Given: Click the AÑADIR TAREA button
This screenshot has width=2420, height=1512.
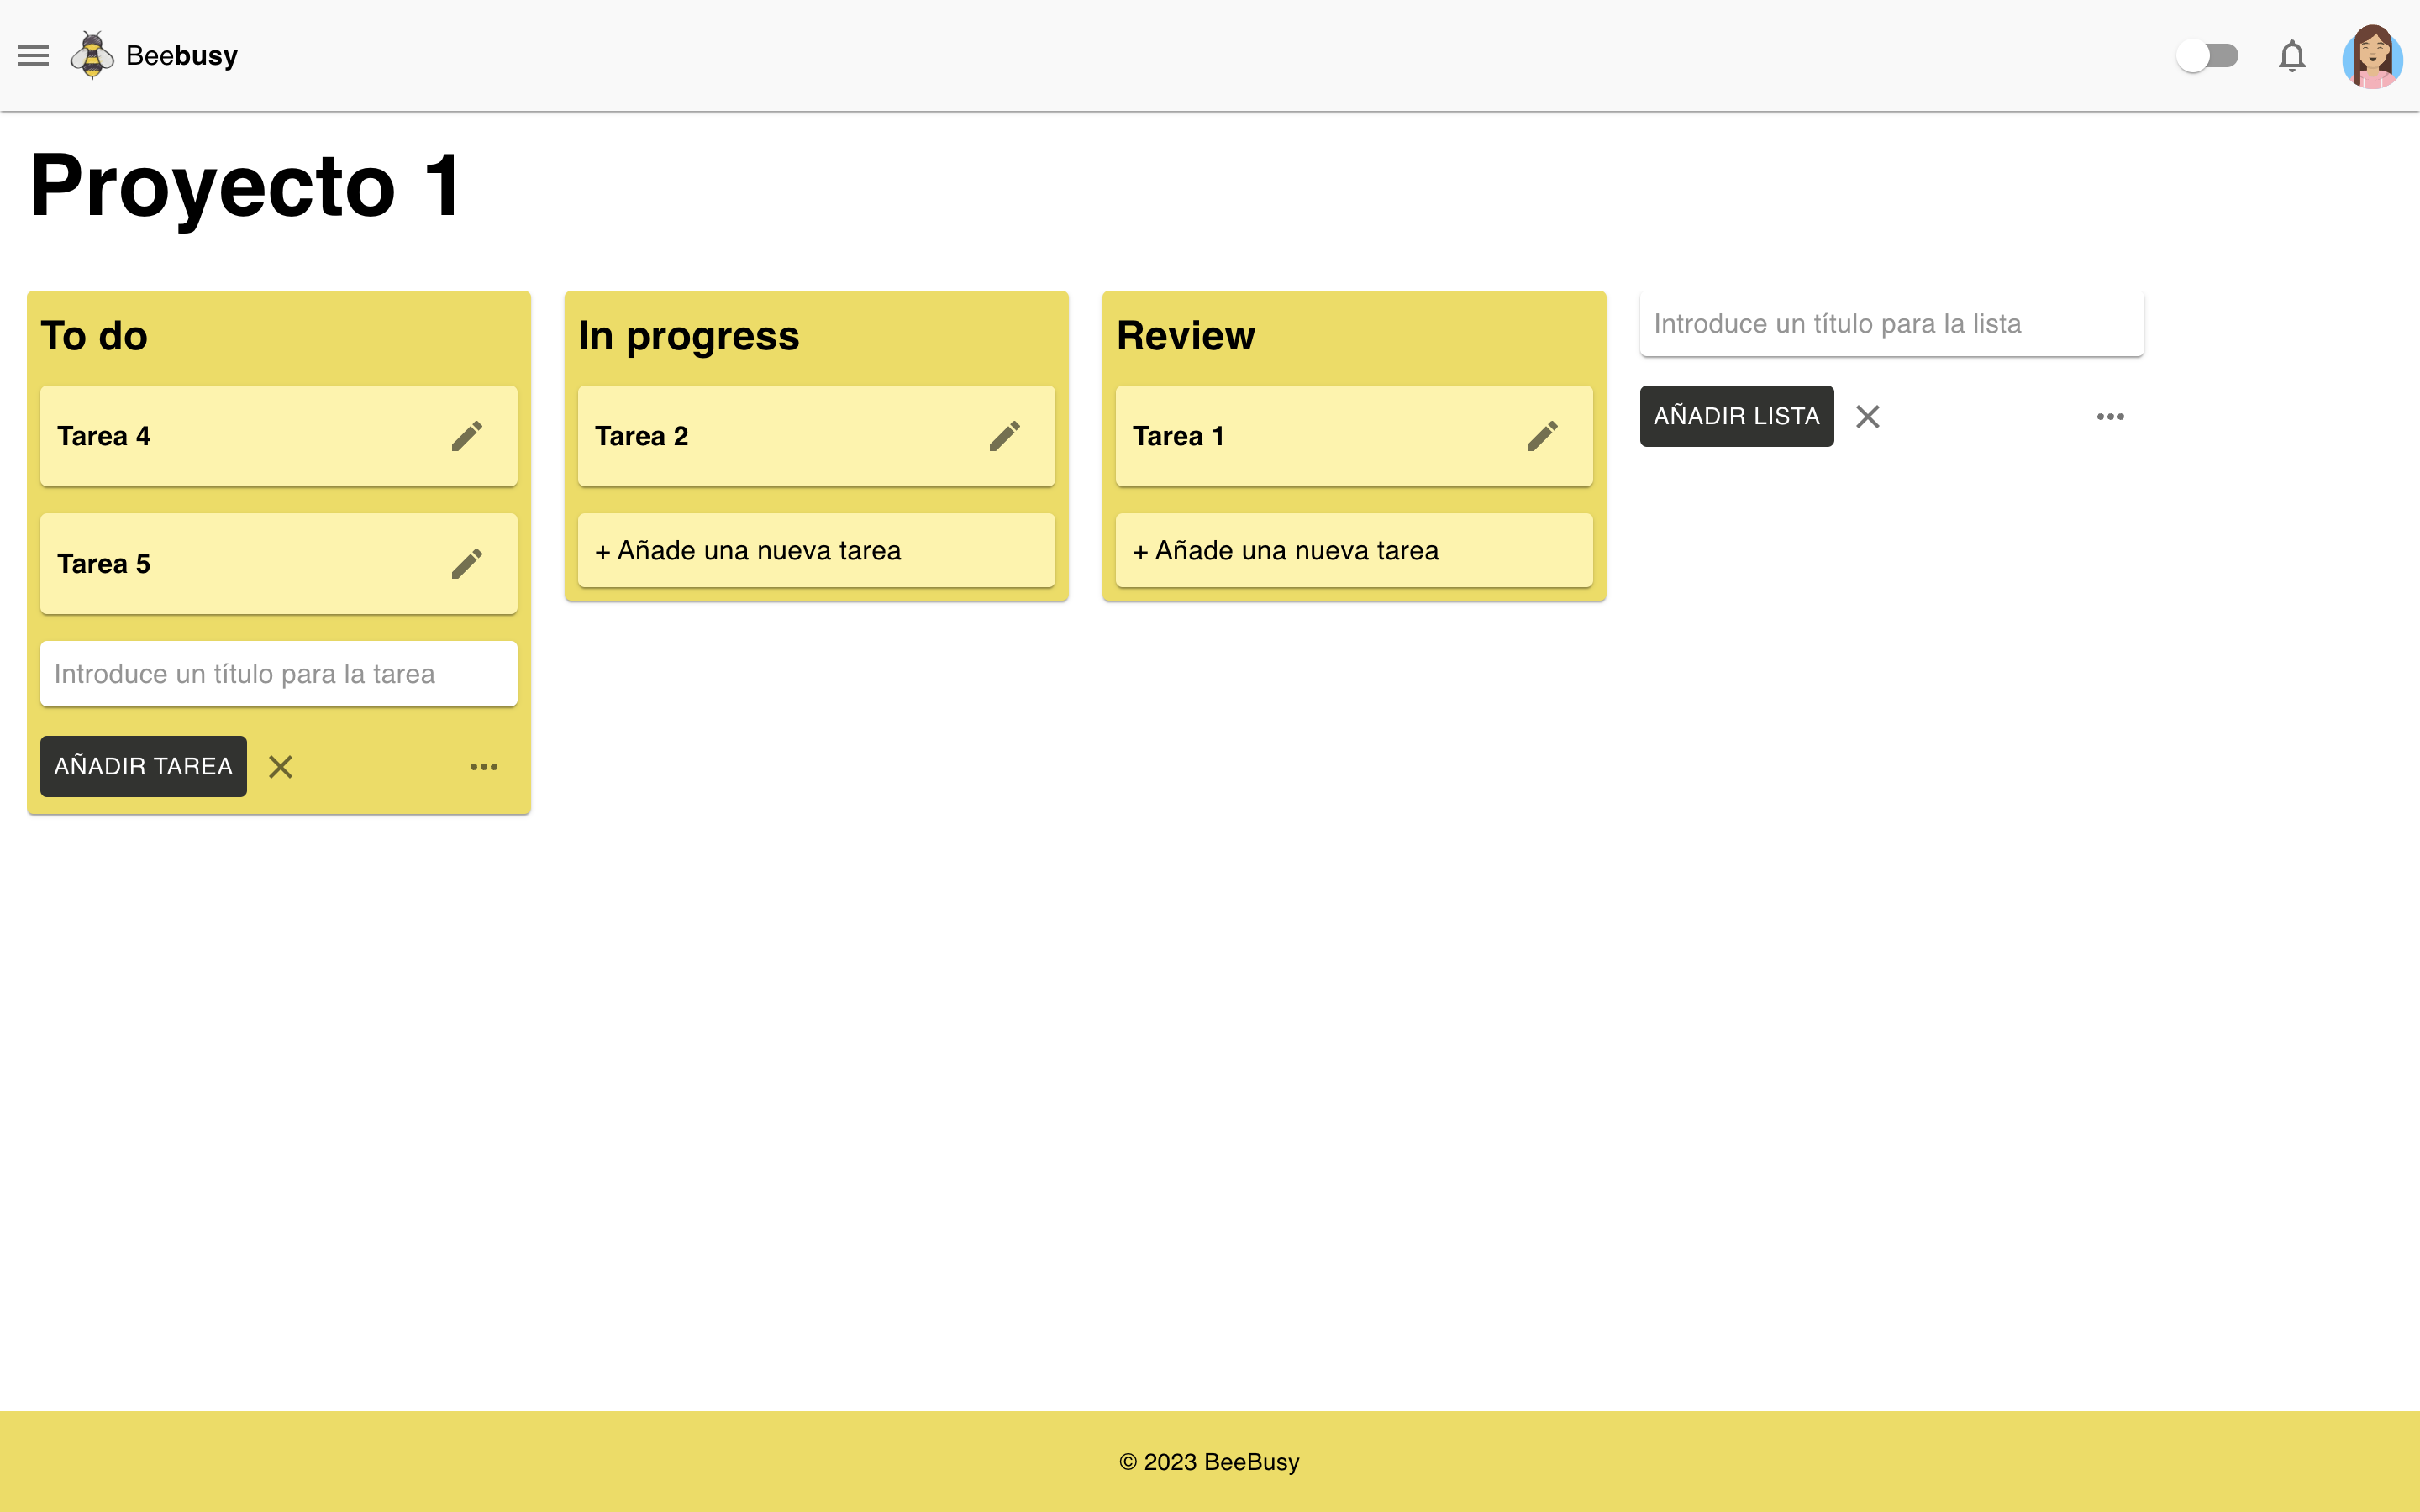Looking at the screenshot, I should (142, 766).
